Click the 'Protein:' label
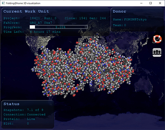 click(12, 119)
